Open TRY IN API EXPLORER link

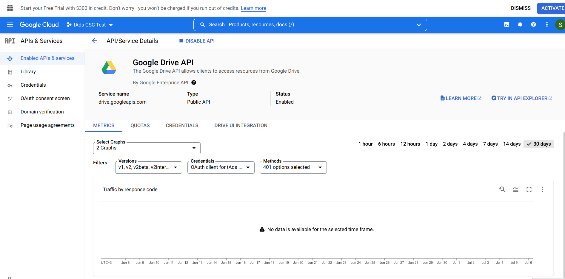tap(522, 98)
